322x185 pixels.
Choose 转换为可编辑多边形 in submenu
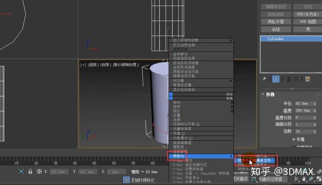pyautogui.click(x=255, y=160)
